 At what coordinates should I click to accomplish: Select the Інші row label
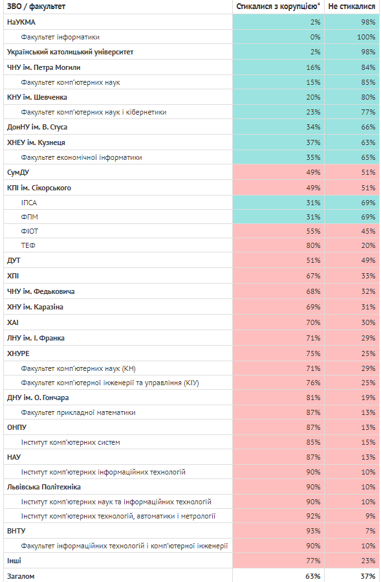coord(14,561)
